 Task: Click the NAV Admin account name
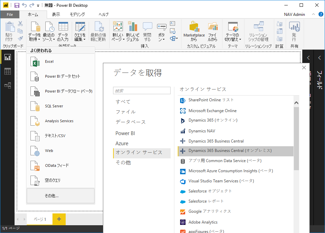(x=294, y=15)
